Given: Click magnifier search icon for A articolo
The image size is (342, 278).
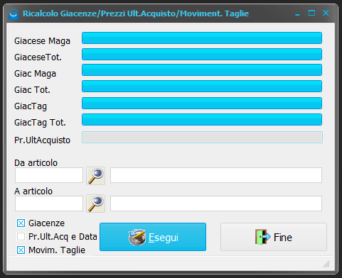Looking at the screenshot, I should [95, 204].
